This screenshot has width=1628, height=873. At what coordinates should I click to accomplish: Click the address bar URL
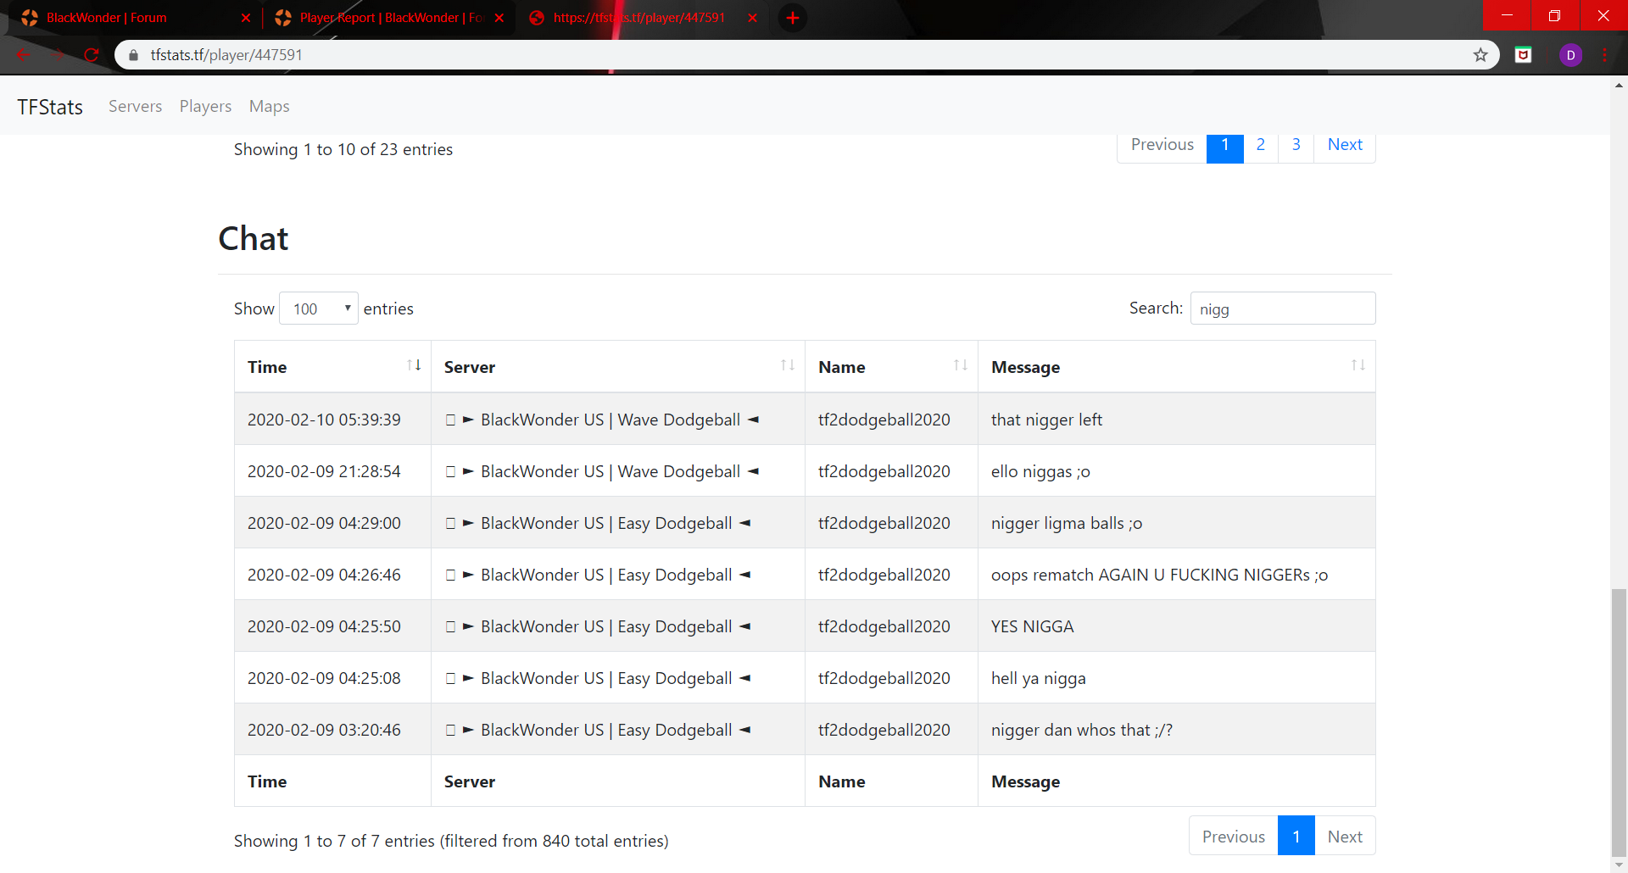point(226,55)
